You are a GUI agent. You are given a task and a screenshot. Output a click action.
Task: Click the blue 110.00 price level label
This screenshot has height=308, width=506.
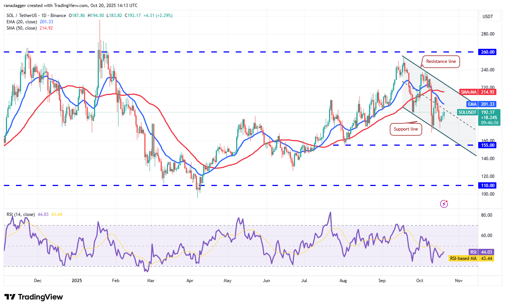(x=487, y=185)
